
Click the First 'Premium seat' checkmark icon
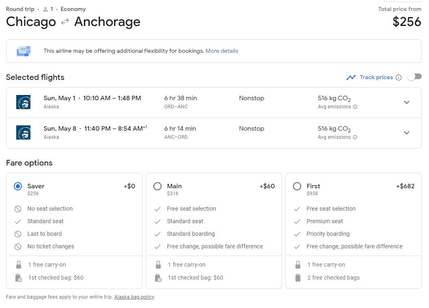[297, 222]
